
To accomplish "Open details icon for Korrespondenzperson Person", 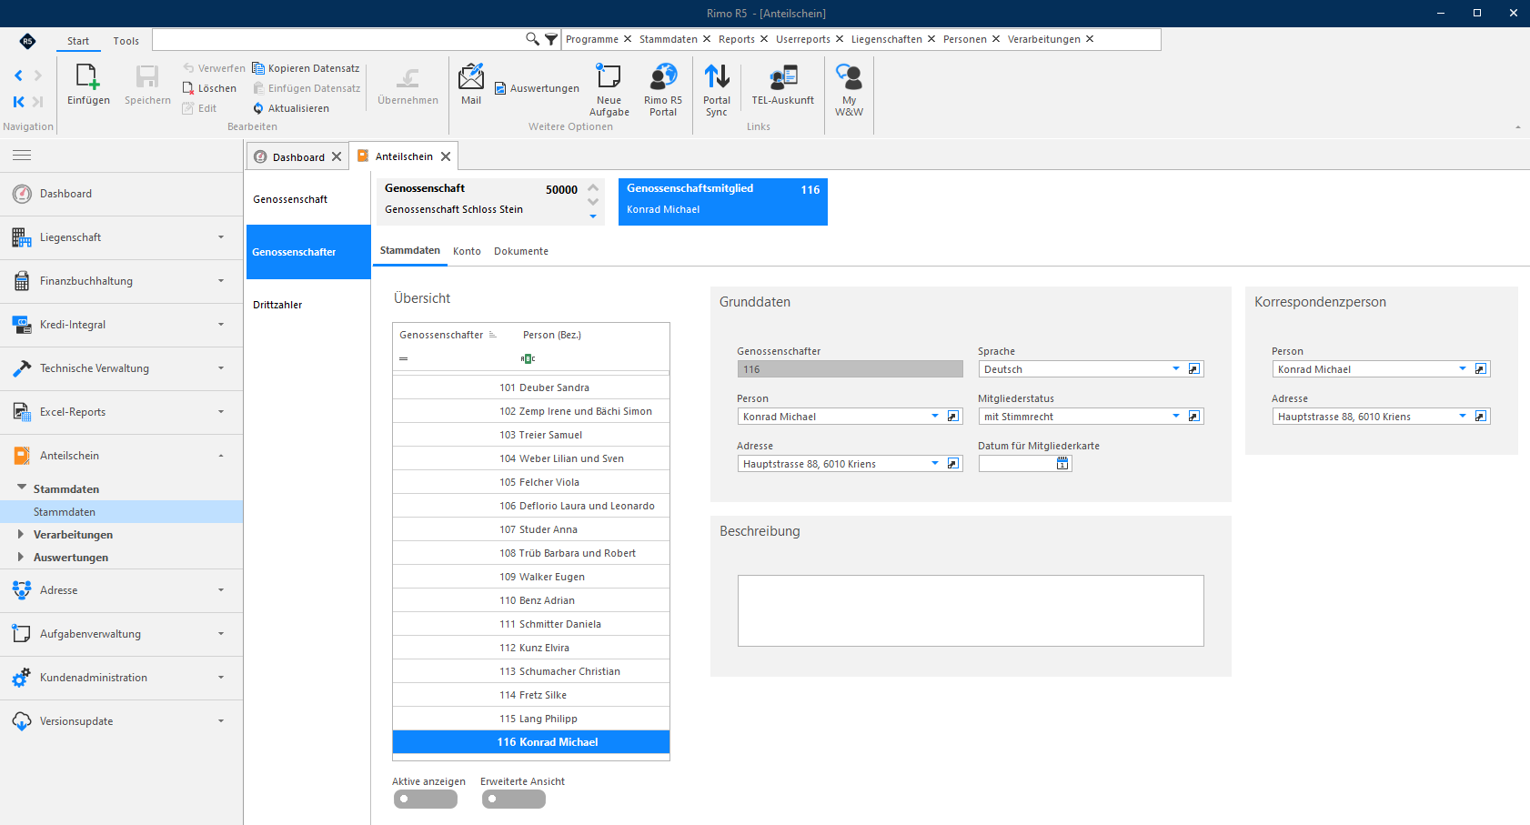I will click(x=1481, y=369).
